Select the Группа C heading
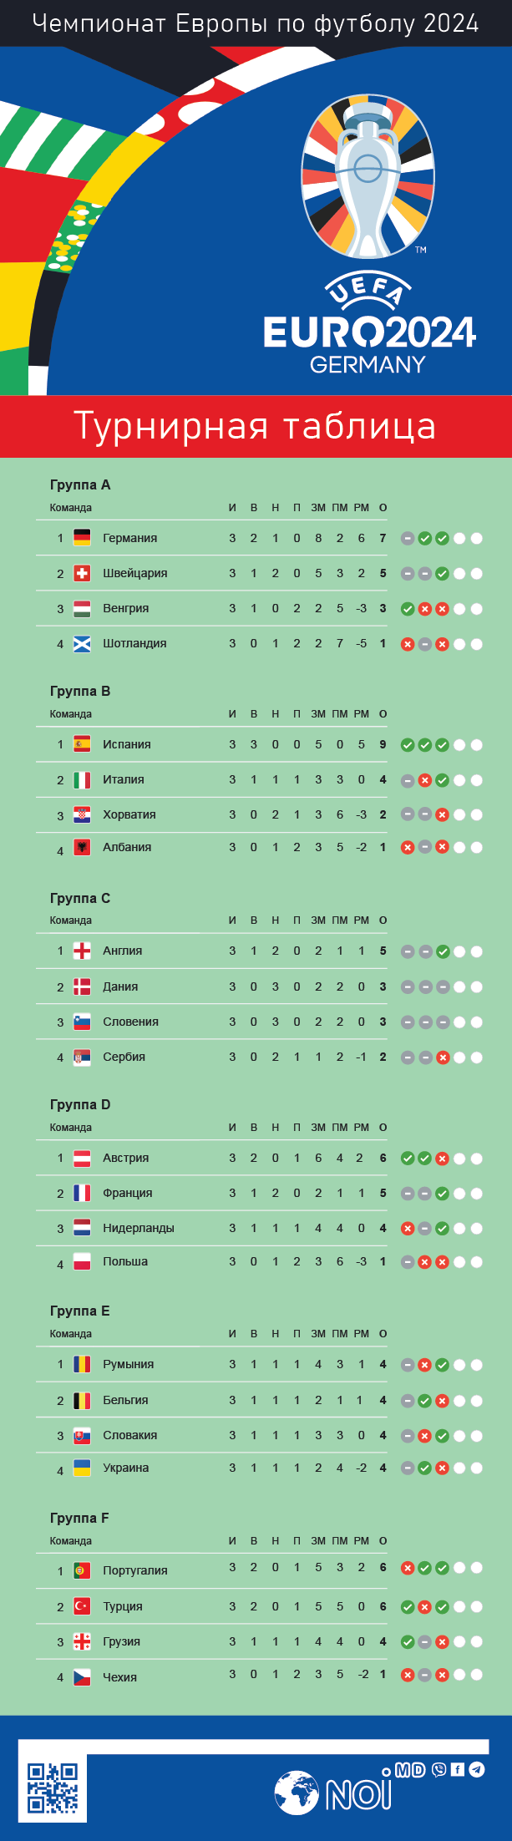This screenshot has height=1841, width=512. click(x=80, y=898)
